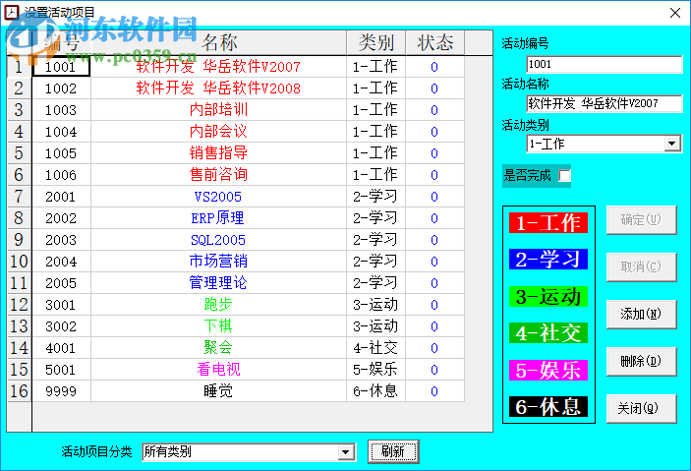Select the 市场营销 activity row
Viewport: 691px width, 471px height.
(x=218, y=262)
